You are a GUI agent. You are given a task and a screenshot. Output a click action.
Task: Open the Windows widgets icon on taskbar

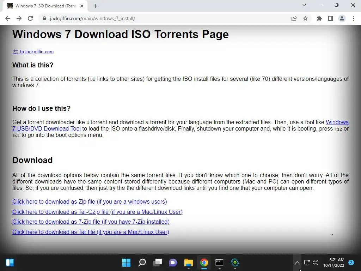10,263
